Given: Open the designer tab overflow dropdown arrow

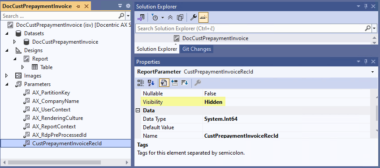Looking at the screenshot, I should tap(120, 6).
